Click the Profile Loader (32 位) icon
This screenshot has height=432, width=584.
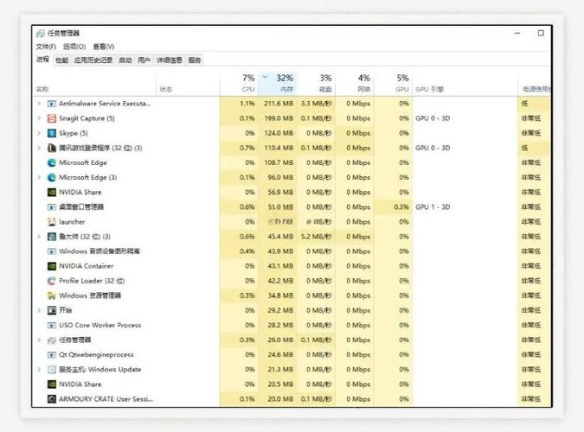52,281
